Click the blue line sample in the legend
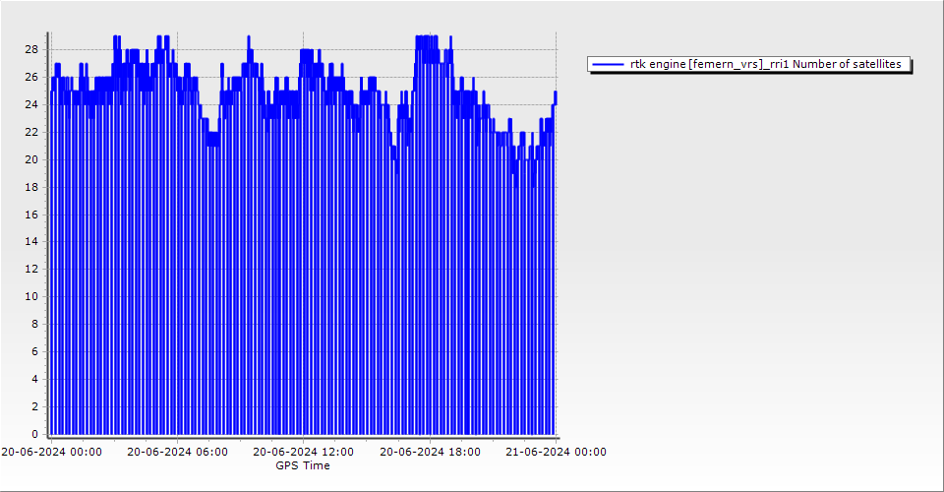Screen dimensions: 944x492 coord(609,64)
